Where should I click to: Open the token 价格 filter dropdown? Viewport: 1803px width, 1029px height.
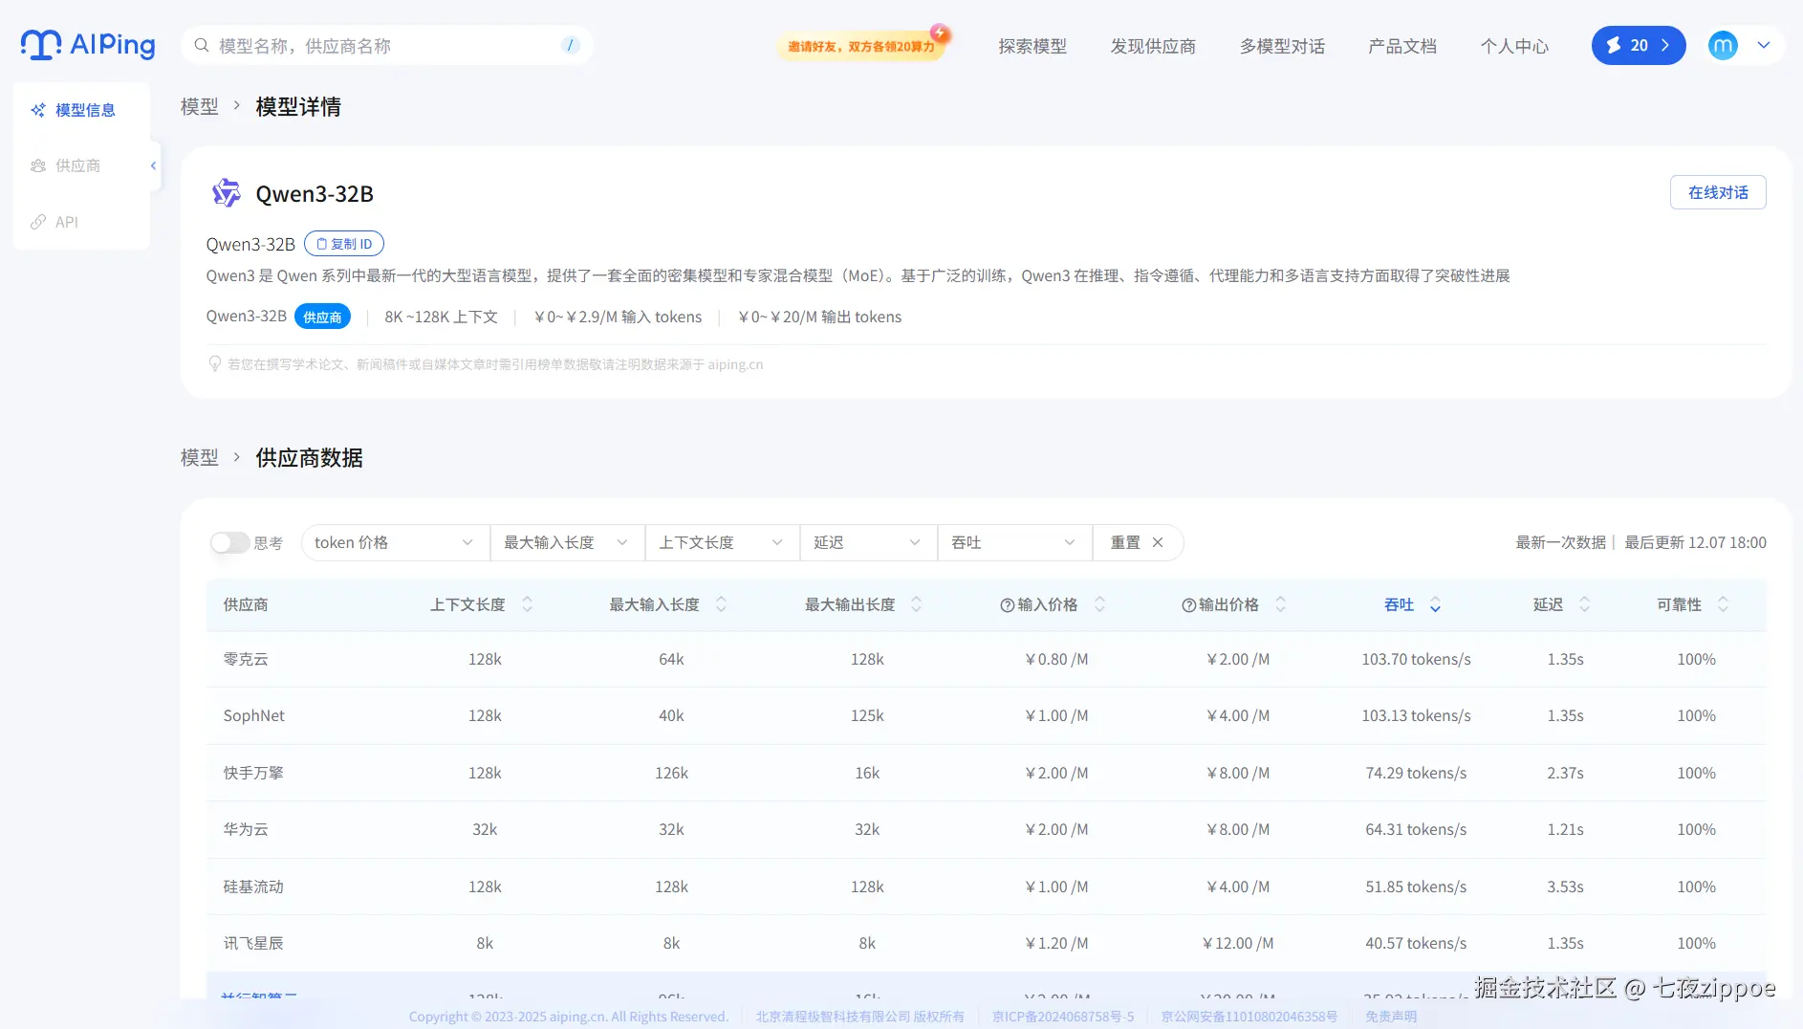coord(395,542)
